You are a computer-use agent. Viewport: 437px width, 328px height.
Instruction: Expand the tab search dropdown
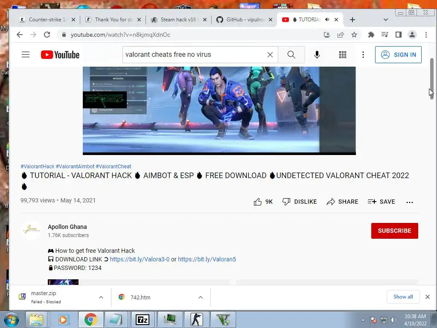pos(386,20)
